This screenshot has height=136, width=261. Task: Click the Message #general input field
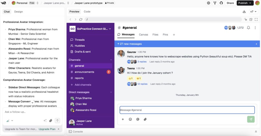(187, 110)
